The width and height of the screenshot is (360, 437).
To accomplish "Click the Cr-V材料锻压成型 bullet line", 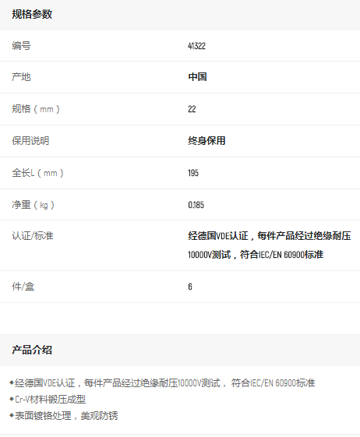I will [x=48, y=400].
